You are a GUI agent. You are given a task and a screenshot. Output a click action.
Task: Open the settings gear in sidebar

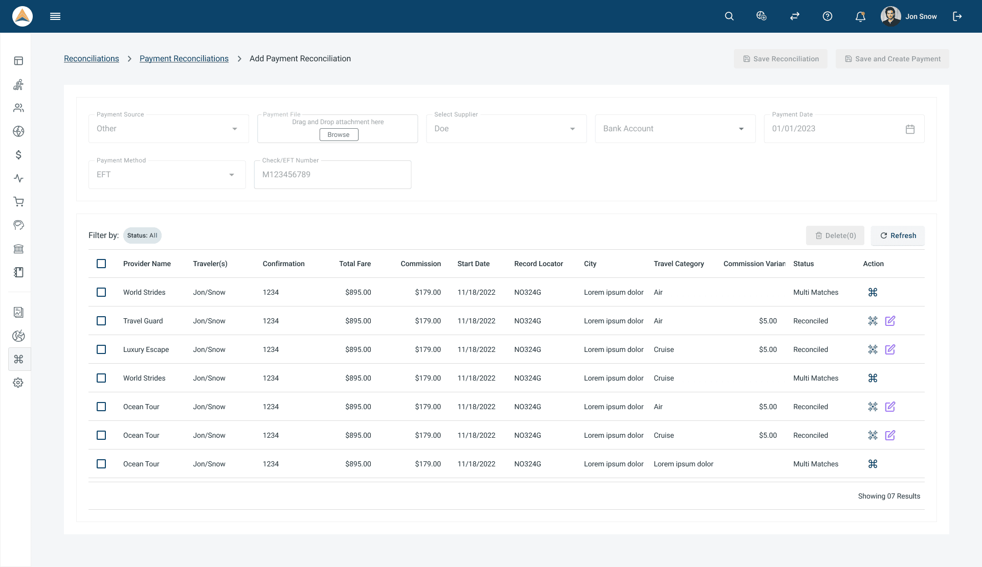pyautogui.click(x=18, y=383)
